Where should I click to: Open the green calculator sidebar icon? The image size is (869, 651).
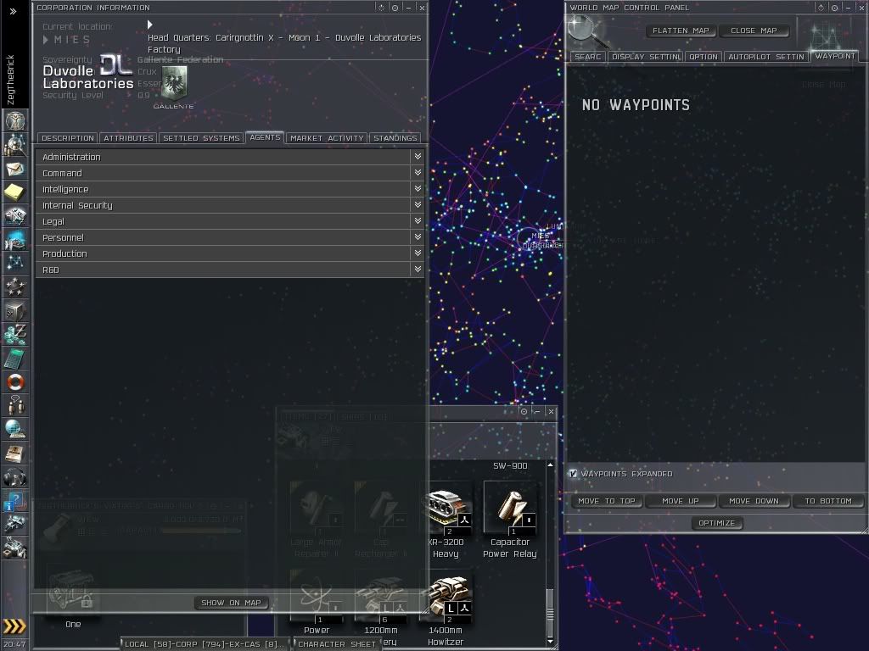click(15, 359)
